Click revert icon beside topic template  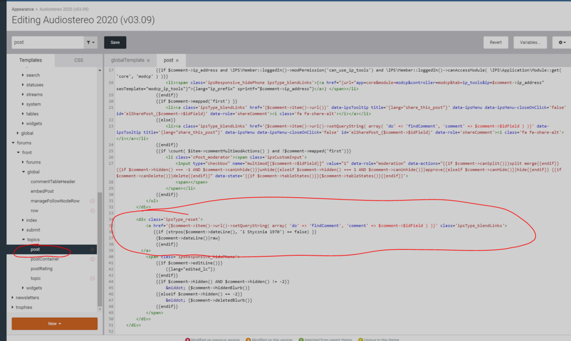93,278
